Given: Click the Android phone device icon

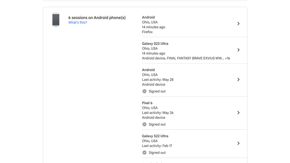Looking at the screenshot, I should point(56,20).
